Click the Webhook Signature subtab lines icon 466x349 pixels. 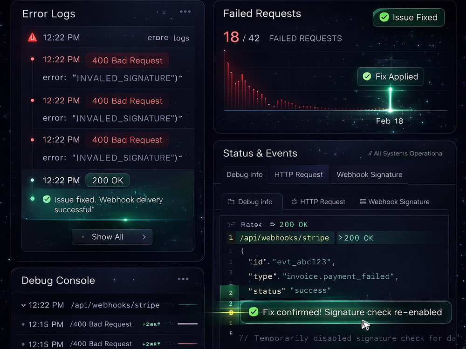coord(363,202)
